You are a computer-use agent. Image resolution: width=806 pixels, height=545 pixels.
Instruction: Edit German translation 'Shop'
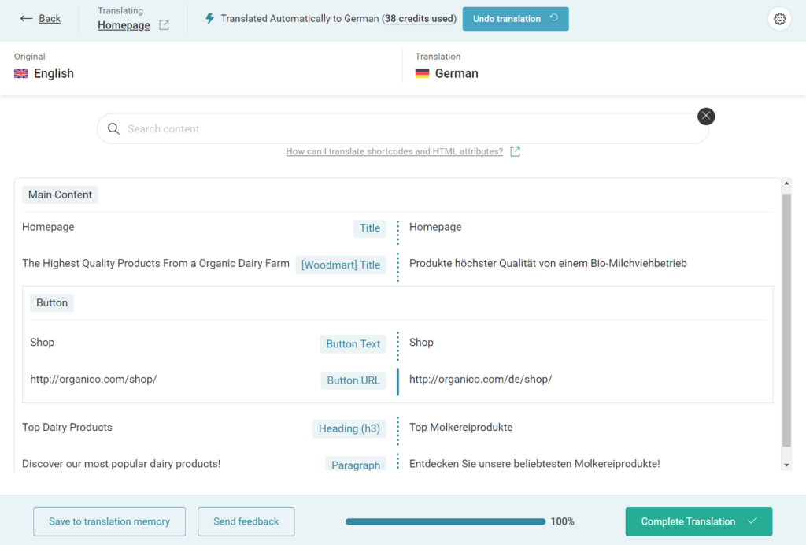(x=422, y=343)
